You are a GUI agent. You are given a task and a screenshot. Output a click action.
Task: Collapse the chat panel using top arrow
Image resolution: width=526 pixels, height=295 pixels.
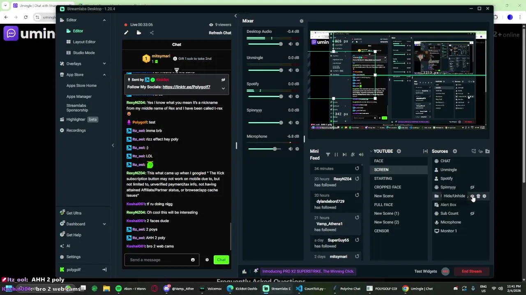[235, 16]
